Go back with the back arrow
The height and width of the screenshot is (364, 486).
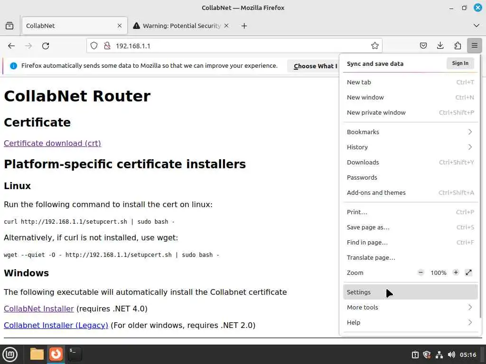click(x=11, y=46)
